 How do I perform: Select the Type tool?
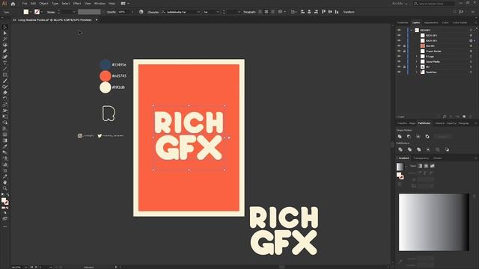(5, 63)
